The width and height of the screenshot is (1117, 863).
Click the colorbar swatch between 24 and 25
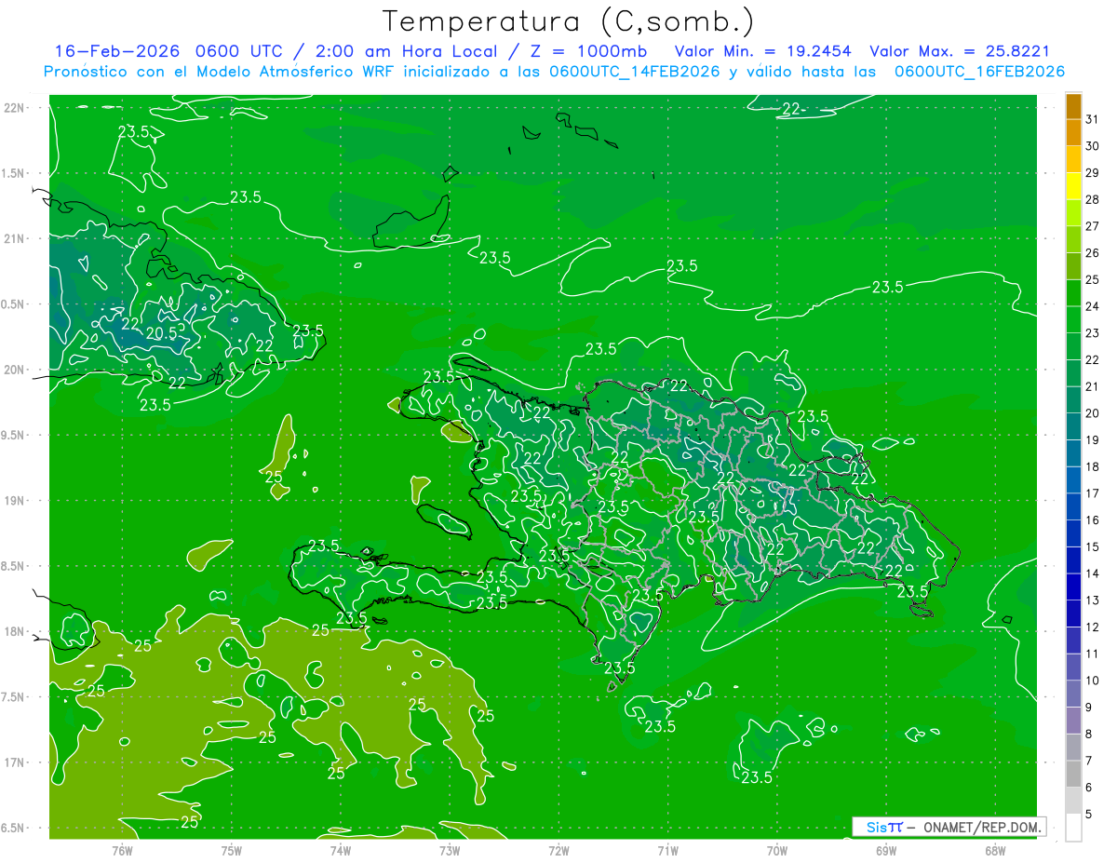click(1073, 293)
